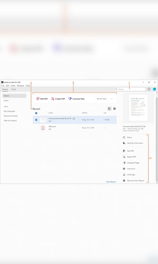This screenshot has width=158, height=264.
Task: Click the document preview thumbnail in right pane
Action: coord(138,108)
